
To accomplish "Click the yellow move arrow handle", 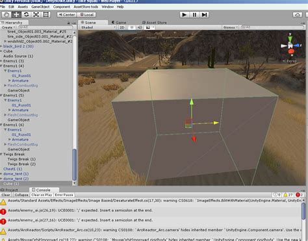I will pos(216,123).
